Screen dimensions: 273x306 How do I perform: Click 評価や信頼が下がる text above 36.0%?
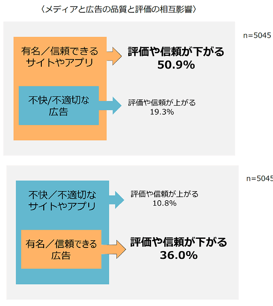[179, 242]
